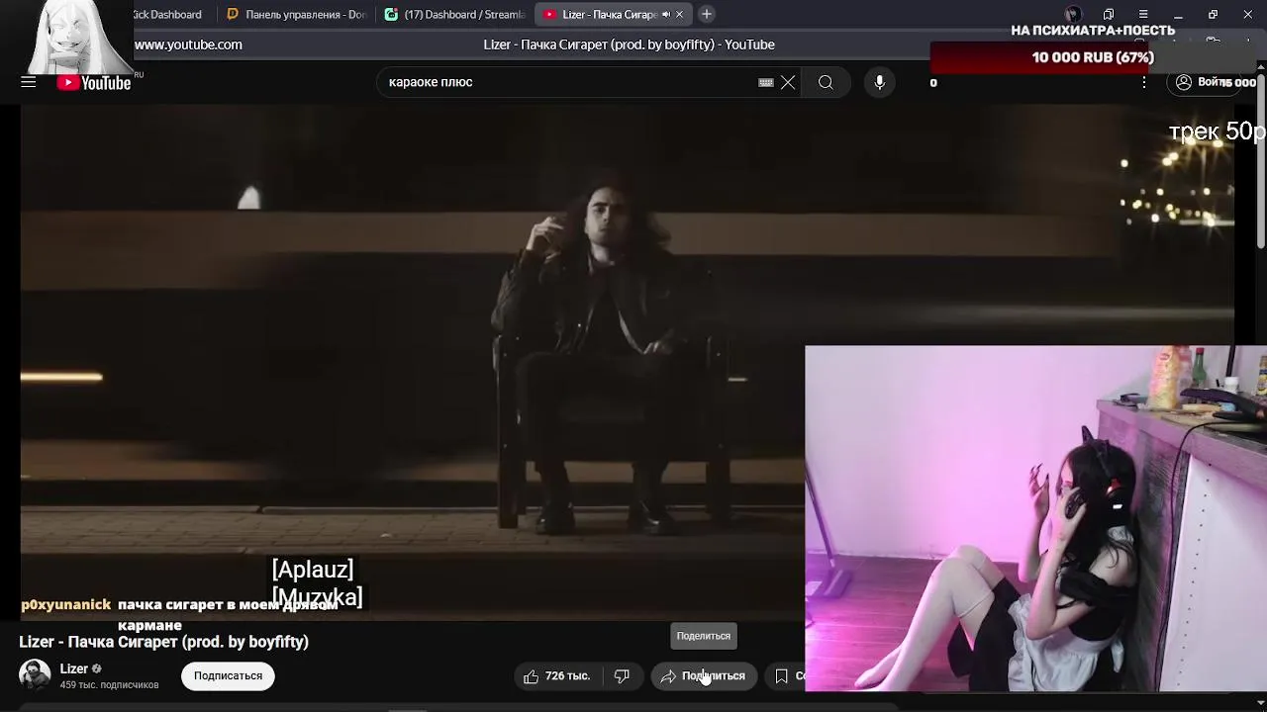Open a new browser tab with plus
Screen dimensions: 1267x712
tap(707, 14)
